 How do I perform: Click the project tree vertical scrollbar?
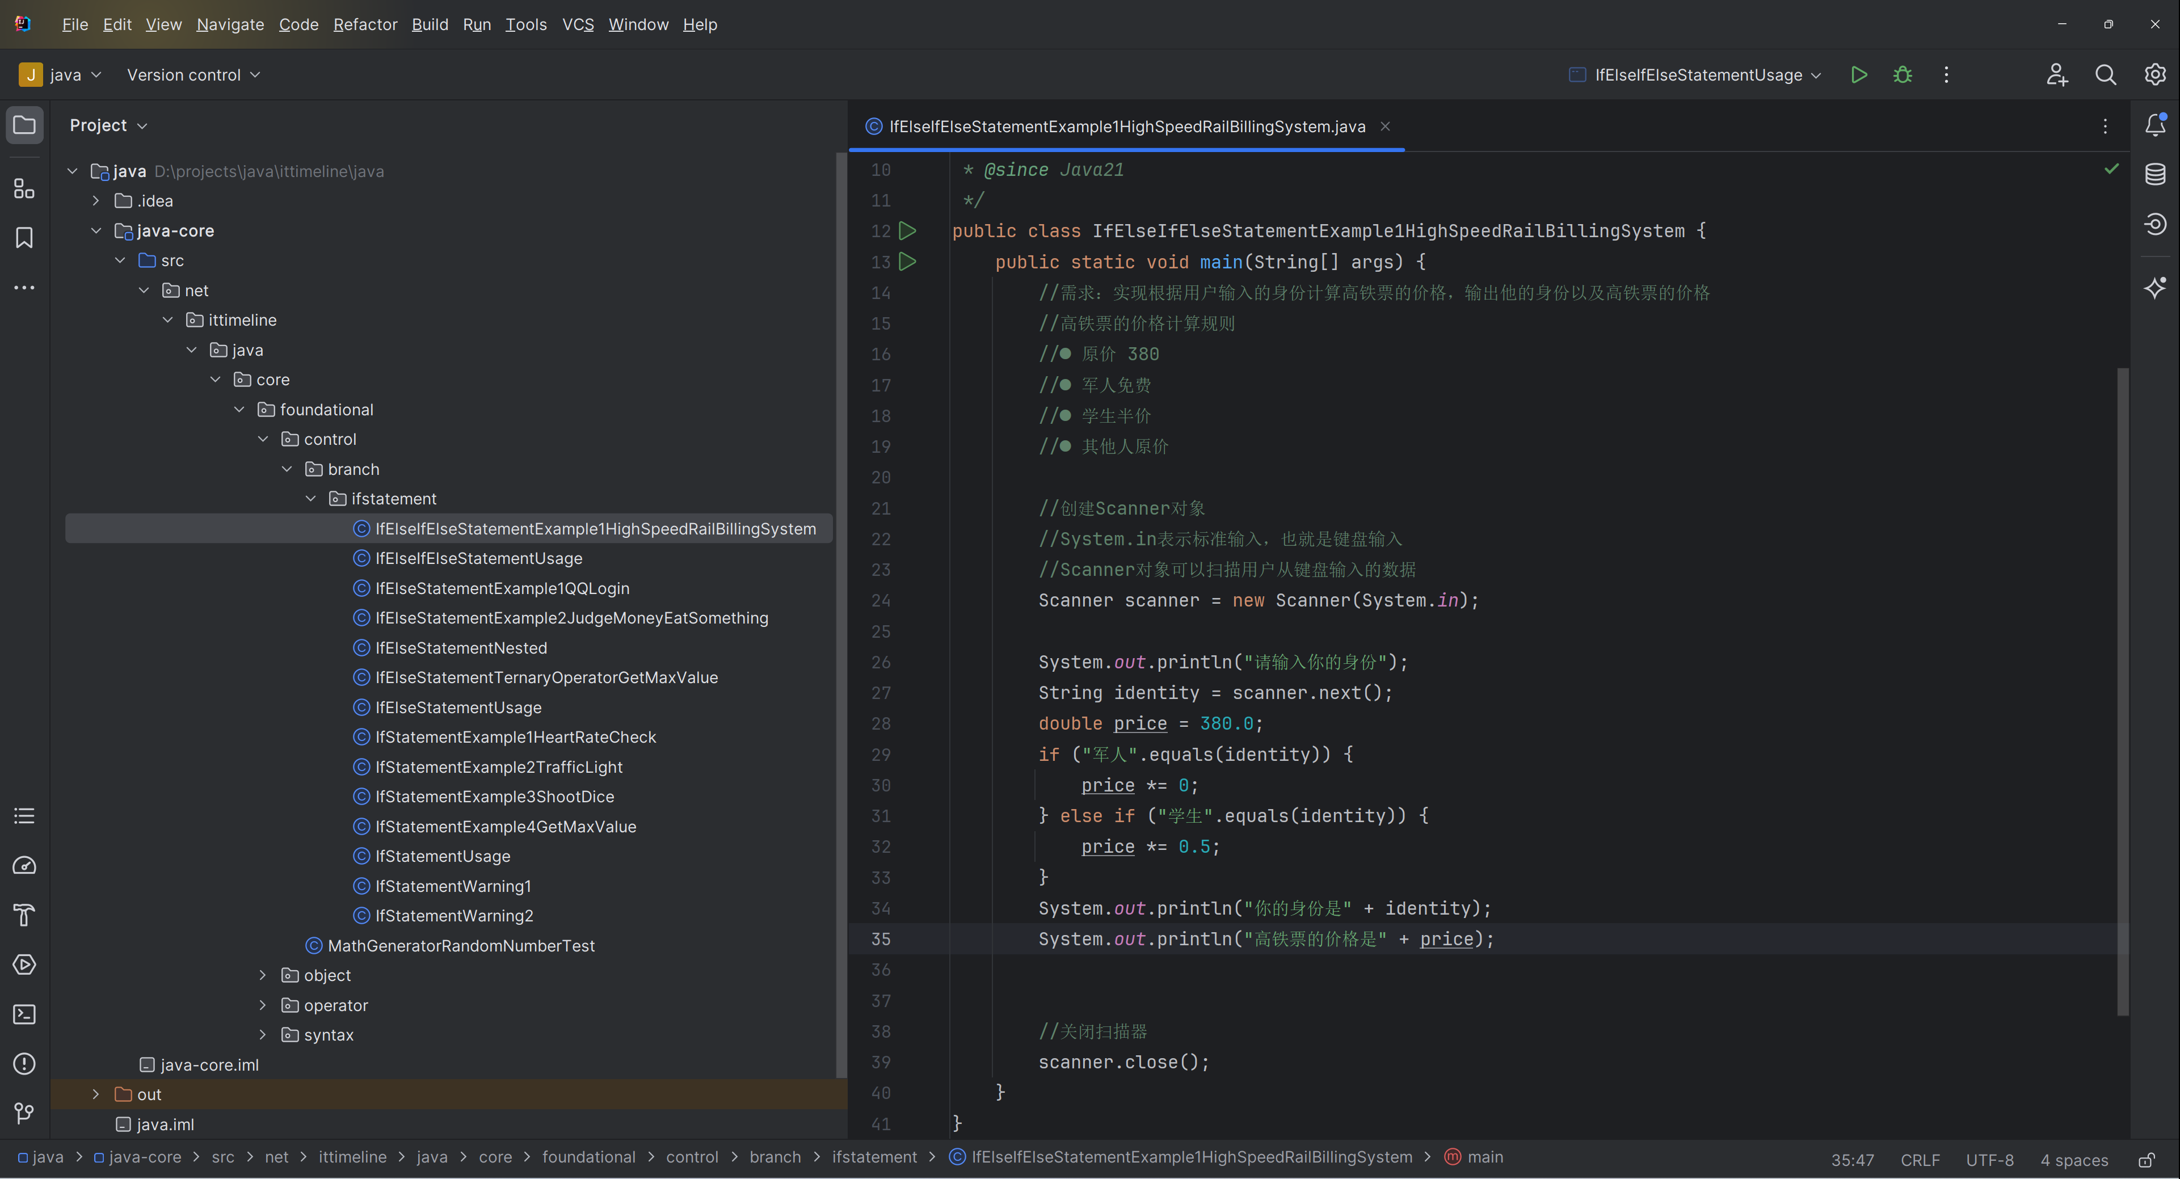841,614
